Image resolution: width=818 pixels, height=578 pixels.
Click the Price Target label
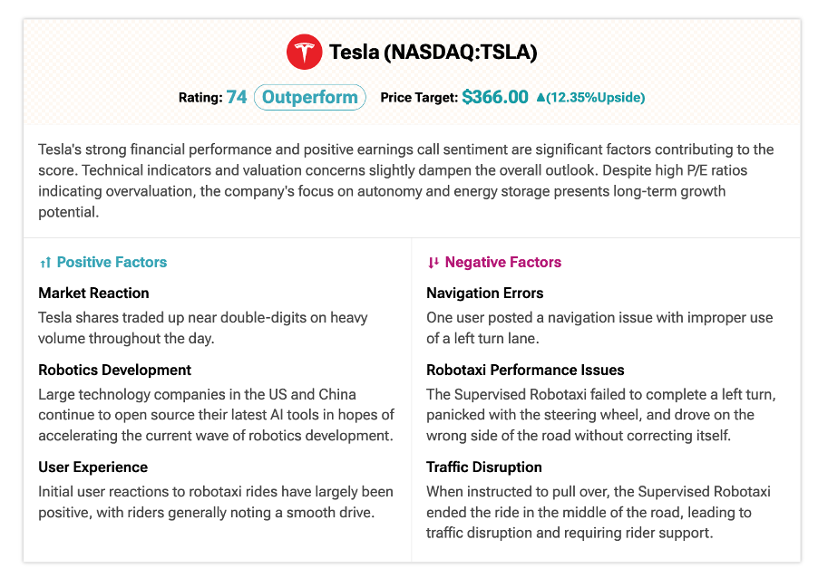pyautogui.click(x=419, y=98)
